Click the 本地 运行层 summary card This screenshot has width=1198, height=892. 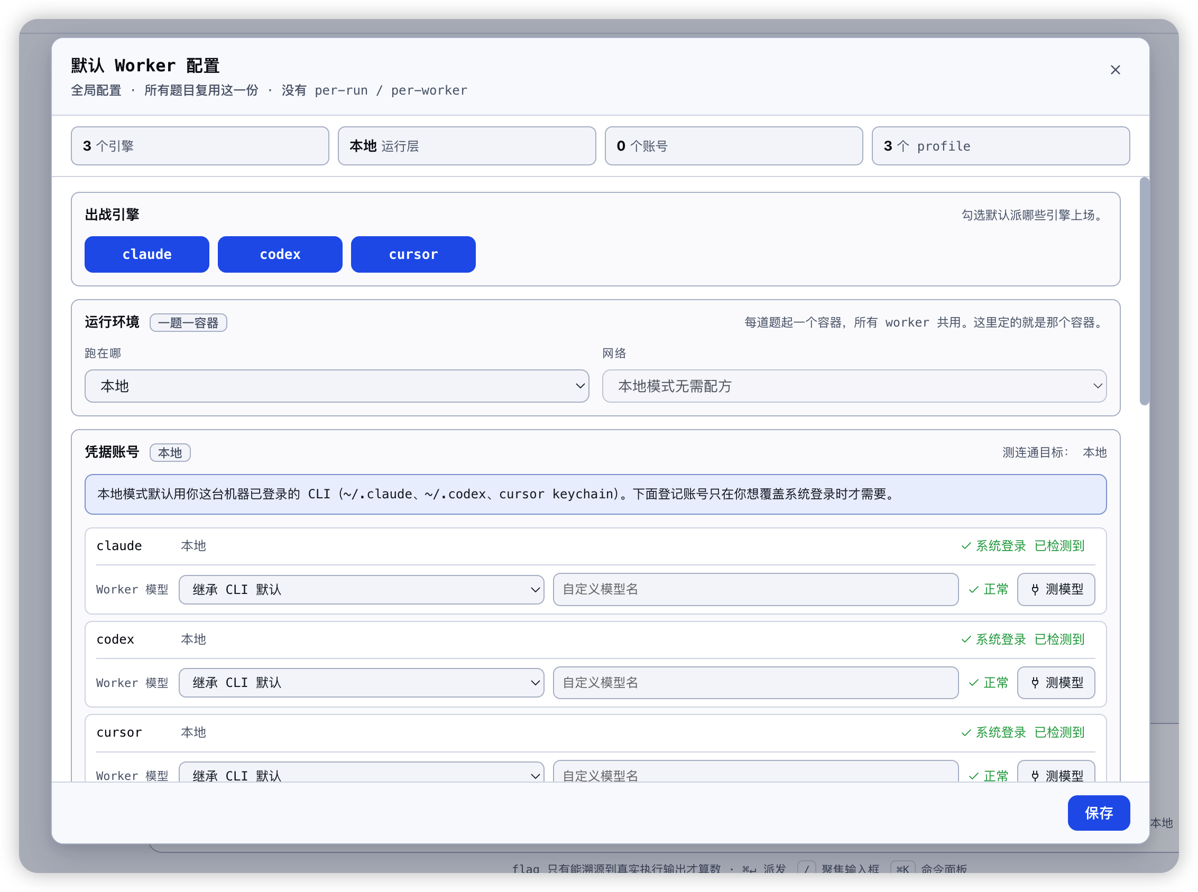[x=467, y=146]
